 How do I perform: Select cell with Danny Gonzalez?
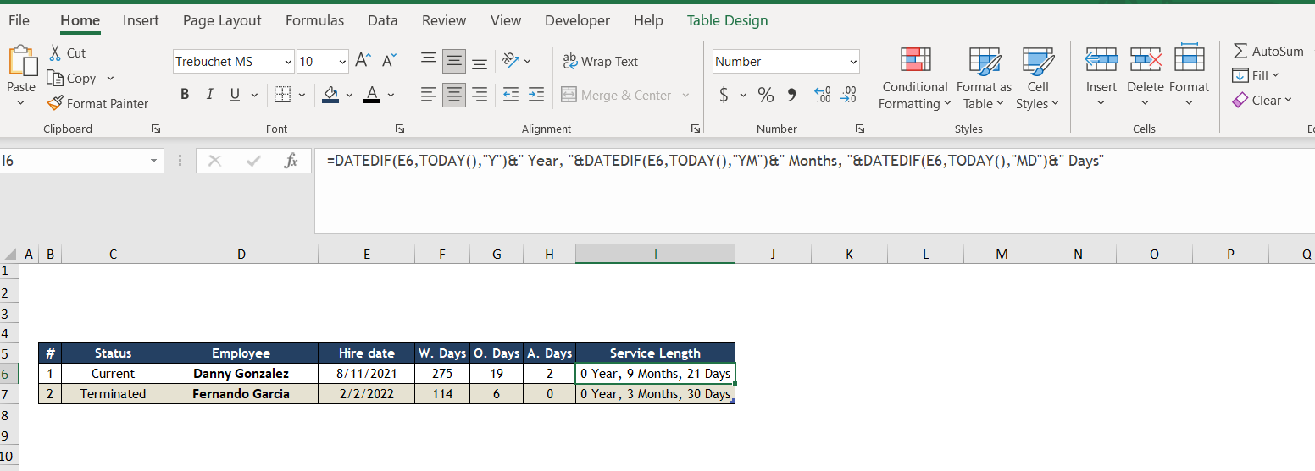pyautogui.click(x=241, y=374)
